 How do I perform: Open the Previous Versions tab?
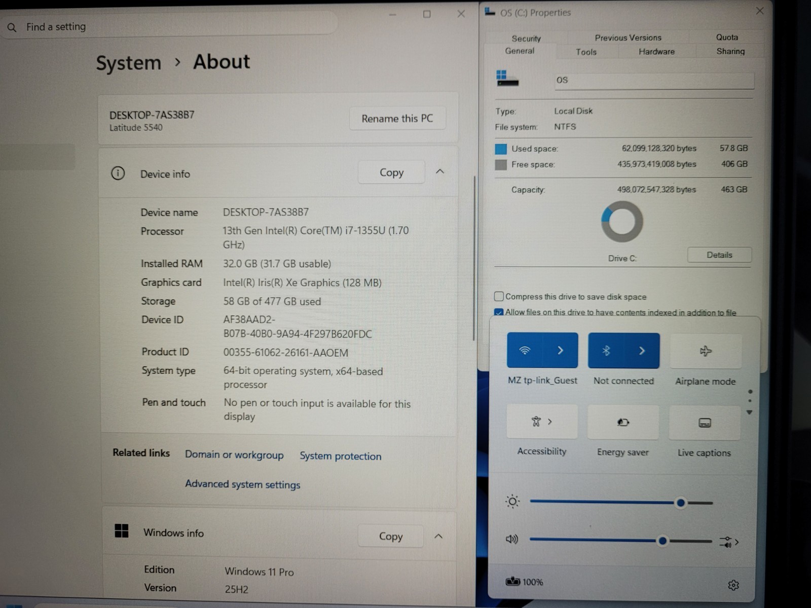[628, 37]
